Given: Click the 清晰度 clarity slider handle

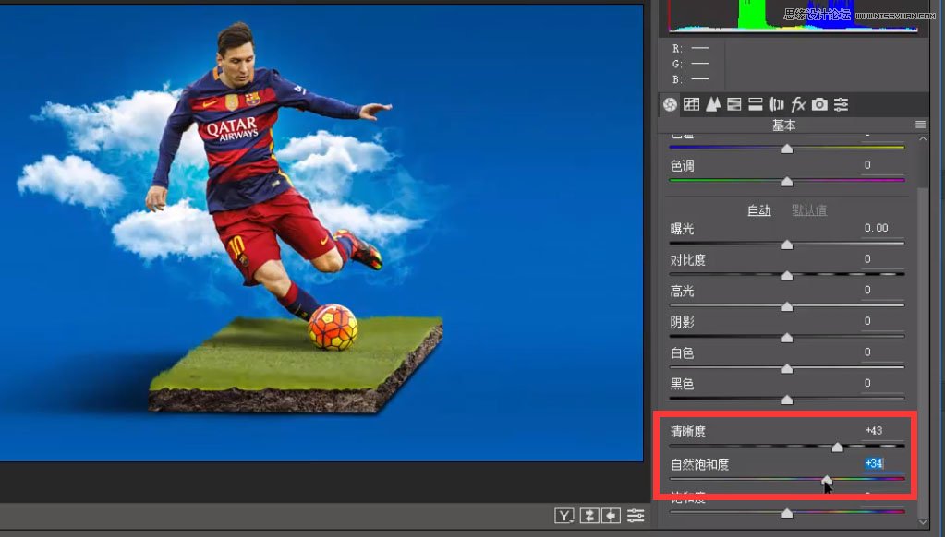Looking at the screenshot, I should point(837,447).
